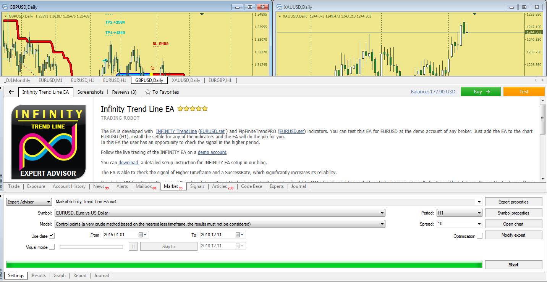The height and width of the screenshot is (282, 547).
Task: Click the description pane scrollbar thumb
Action: coord(542,119)
